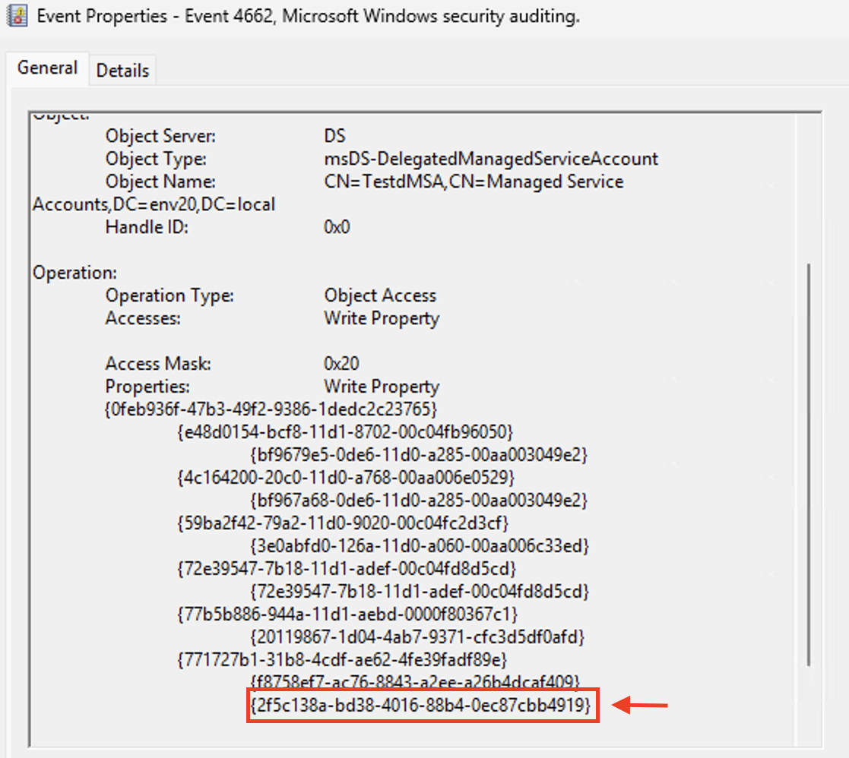Select GUID {f8758ef7-ac76-8843-a2ee-a26b4dcaf409}

(415, 681)
